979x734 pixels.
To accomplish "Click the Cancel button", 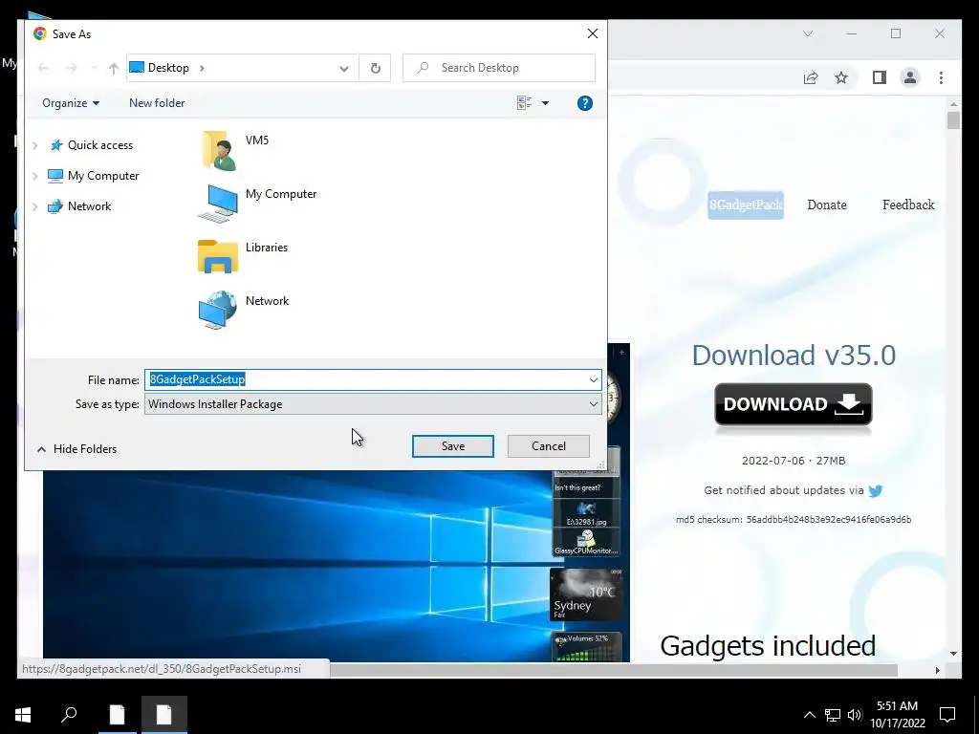I will click(x=548, y=446).
